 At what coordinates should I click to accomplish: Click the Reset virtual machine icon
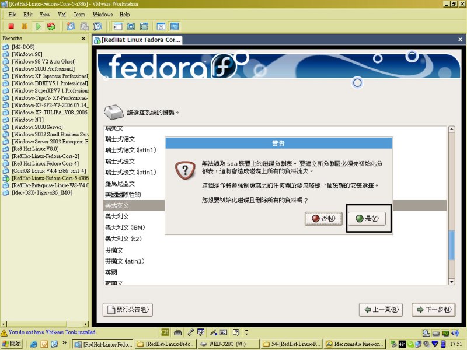coord(51,26)
